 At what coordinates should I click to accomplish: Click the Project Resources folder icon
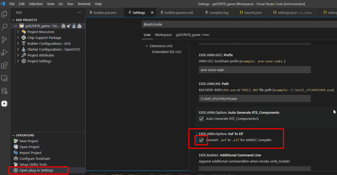click(x=24, y=32)
